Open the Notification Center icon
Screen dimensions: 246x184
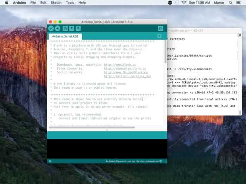238,3
